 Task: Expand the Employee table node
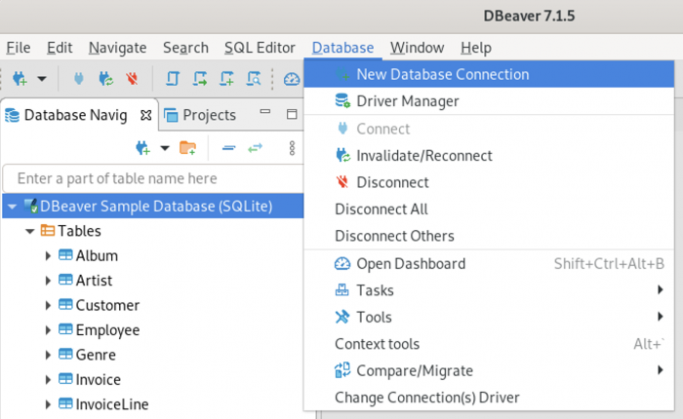pyautogui.click(x=48, y=330)
